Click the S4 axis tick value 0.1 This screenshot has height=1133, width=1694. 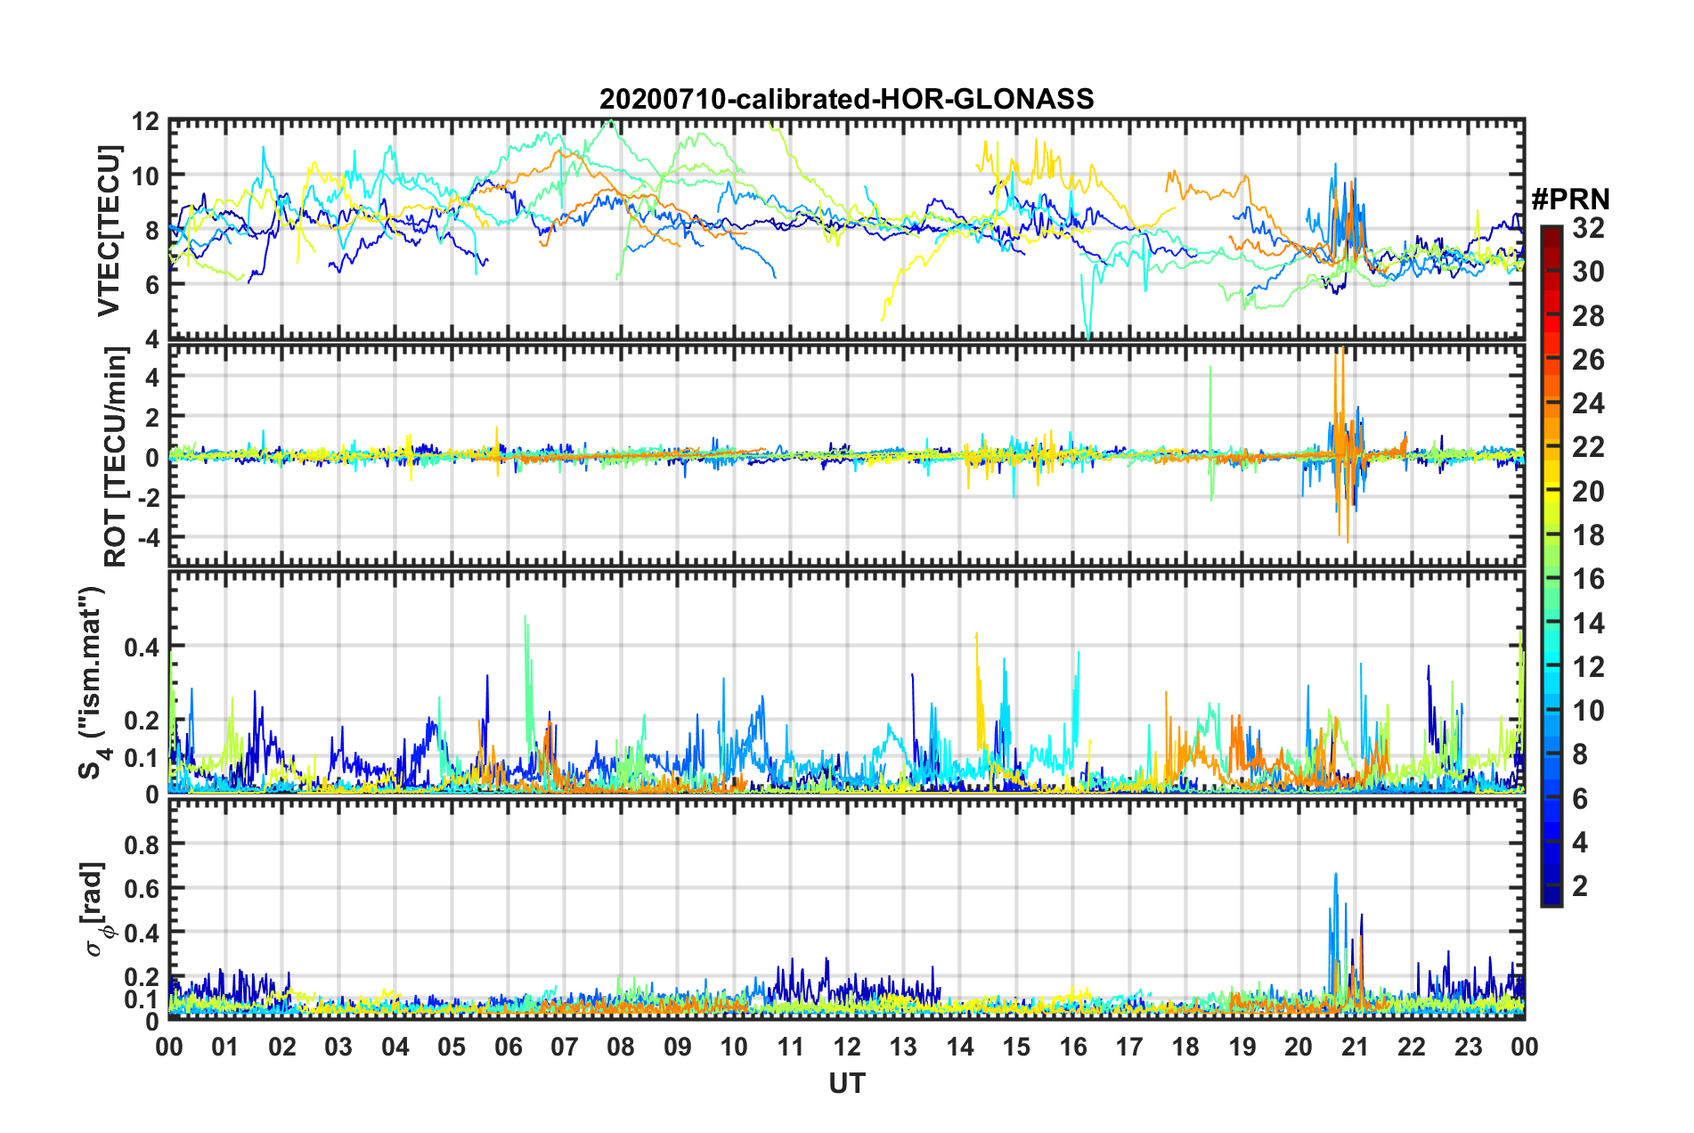(143, 758)
